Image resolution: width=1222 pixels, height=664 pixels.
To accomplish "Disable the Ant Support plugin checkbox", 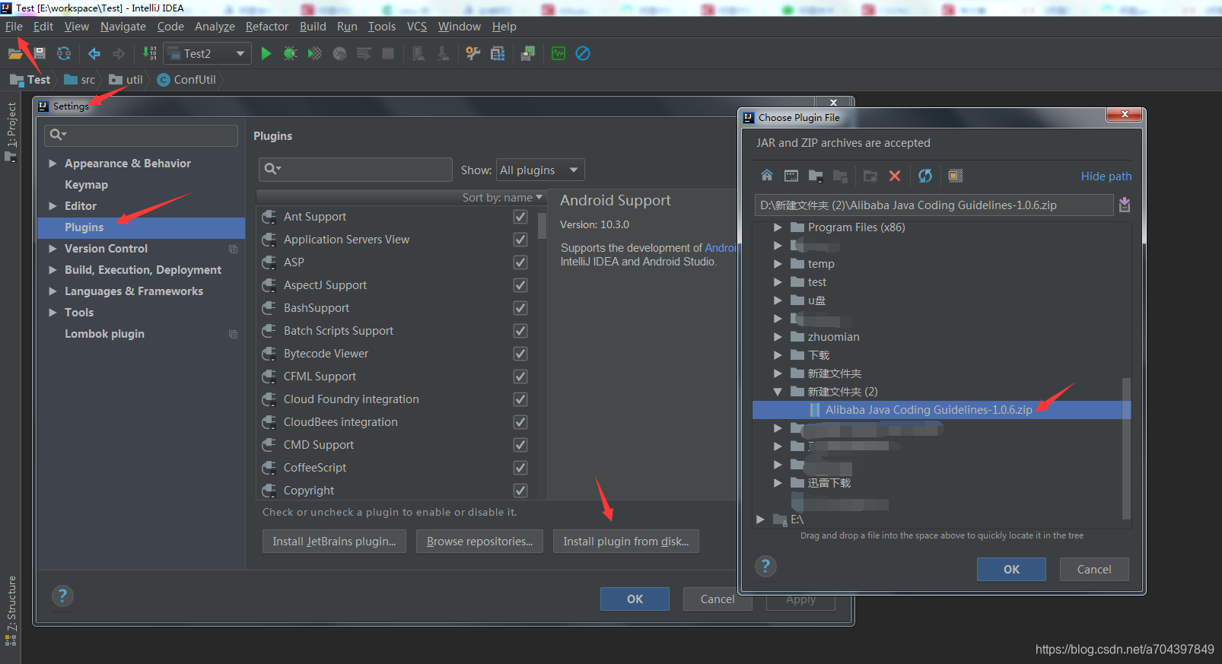I will coord(520,217).
